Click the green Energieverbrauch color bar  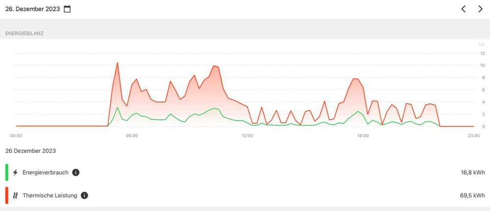coord(7,172)
